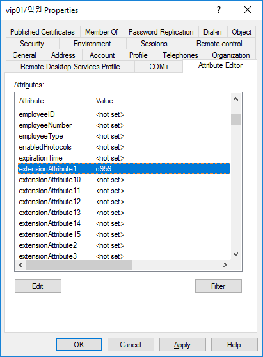The height and width of the screenshot is (357, 263).
Task: Select the extensionAttribute2 row
Action: point(124,245)
